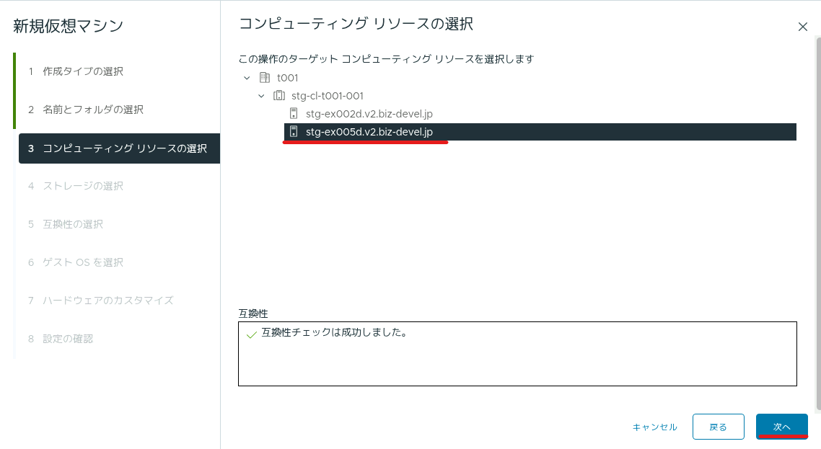Image resolution: width=821 pixels, height=449 pixels.
Task: Go to step 2 名前とフォルダの選択
Action: click(86, 110)
